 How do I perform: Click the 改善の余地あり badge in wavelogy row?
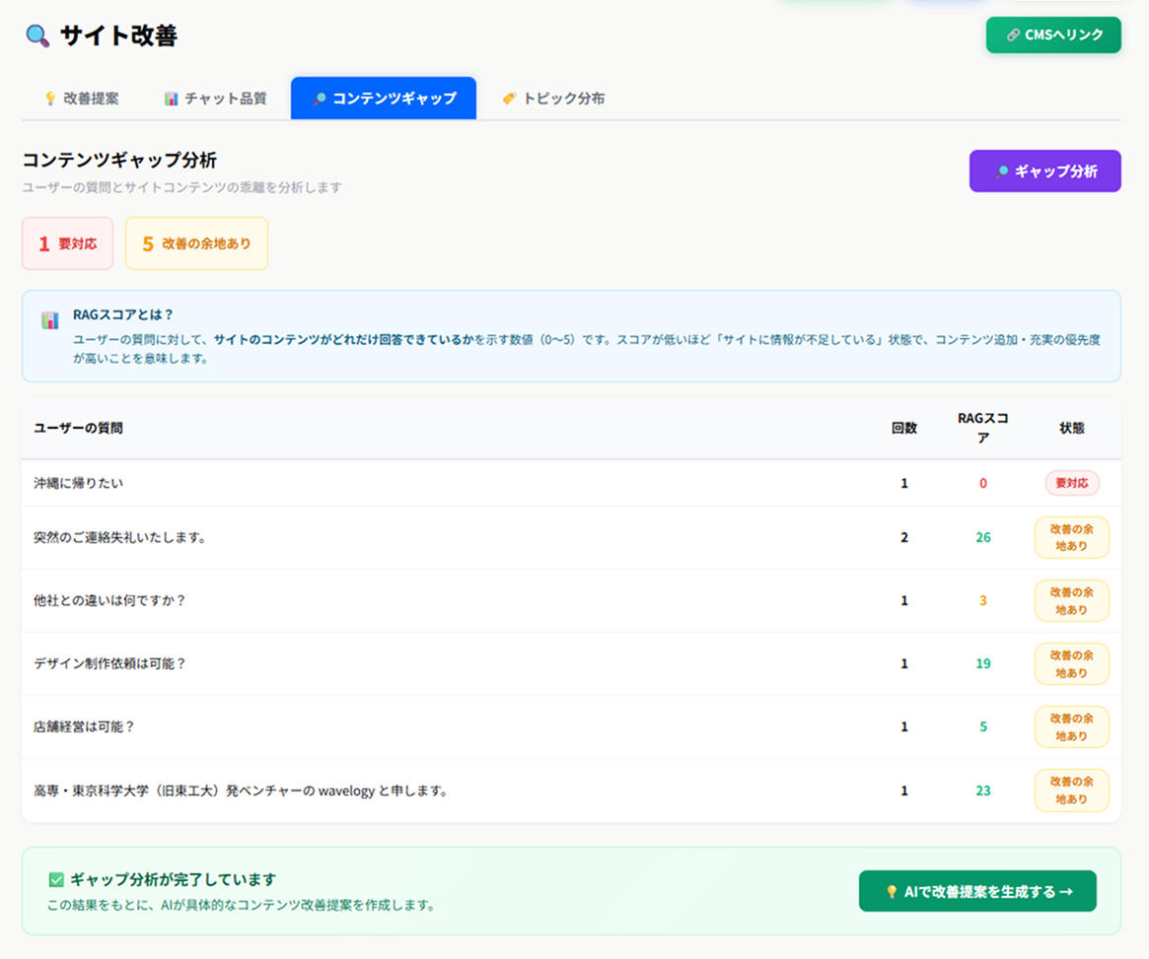tap(1071, 790)
